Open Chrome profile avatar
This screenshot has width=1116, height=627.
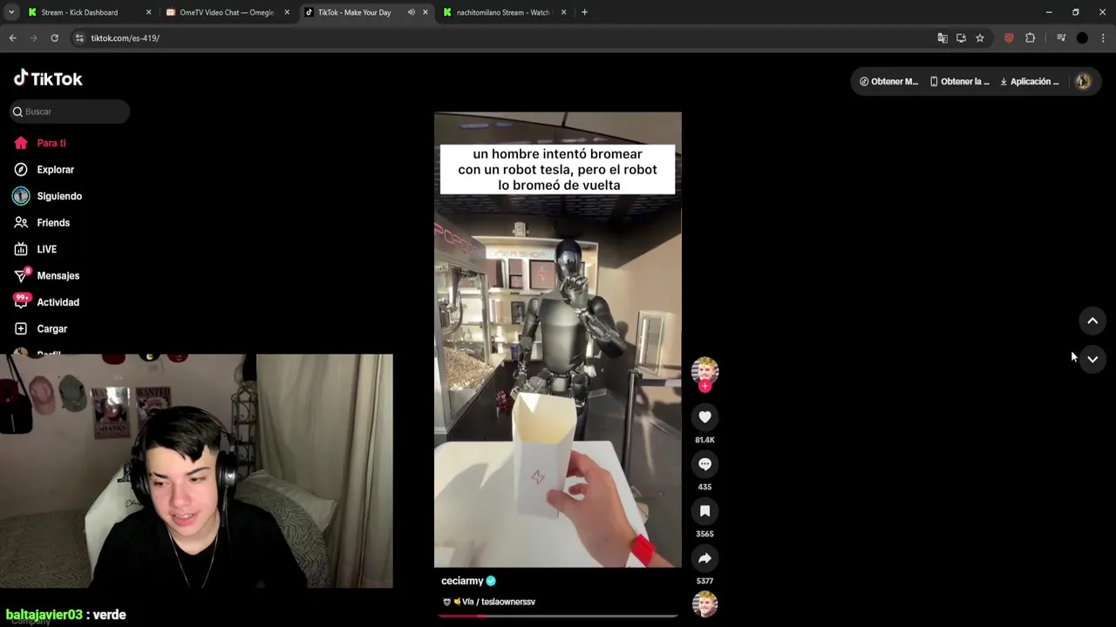click(x=1082, y=38)
